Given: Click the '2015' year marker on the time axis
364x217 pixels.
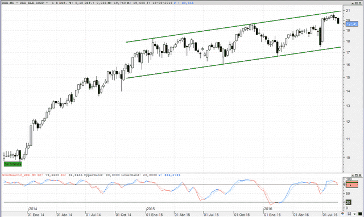Looking at the screenshot, I should click(150, 208).
